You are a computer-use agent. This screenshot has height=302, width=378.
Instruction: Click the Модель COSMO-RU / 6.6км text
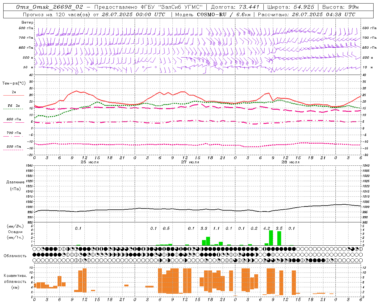click(x=213, y=14)
